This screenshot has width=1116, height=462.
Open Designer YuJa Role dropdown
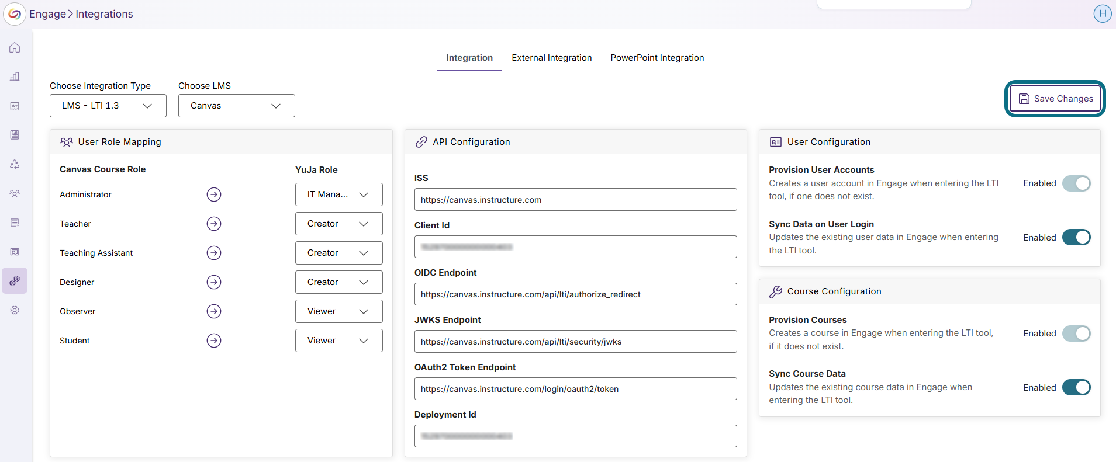click(339, 282)
